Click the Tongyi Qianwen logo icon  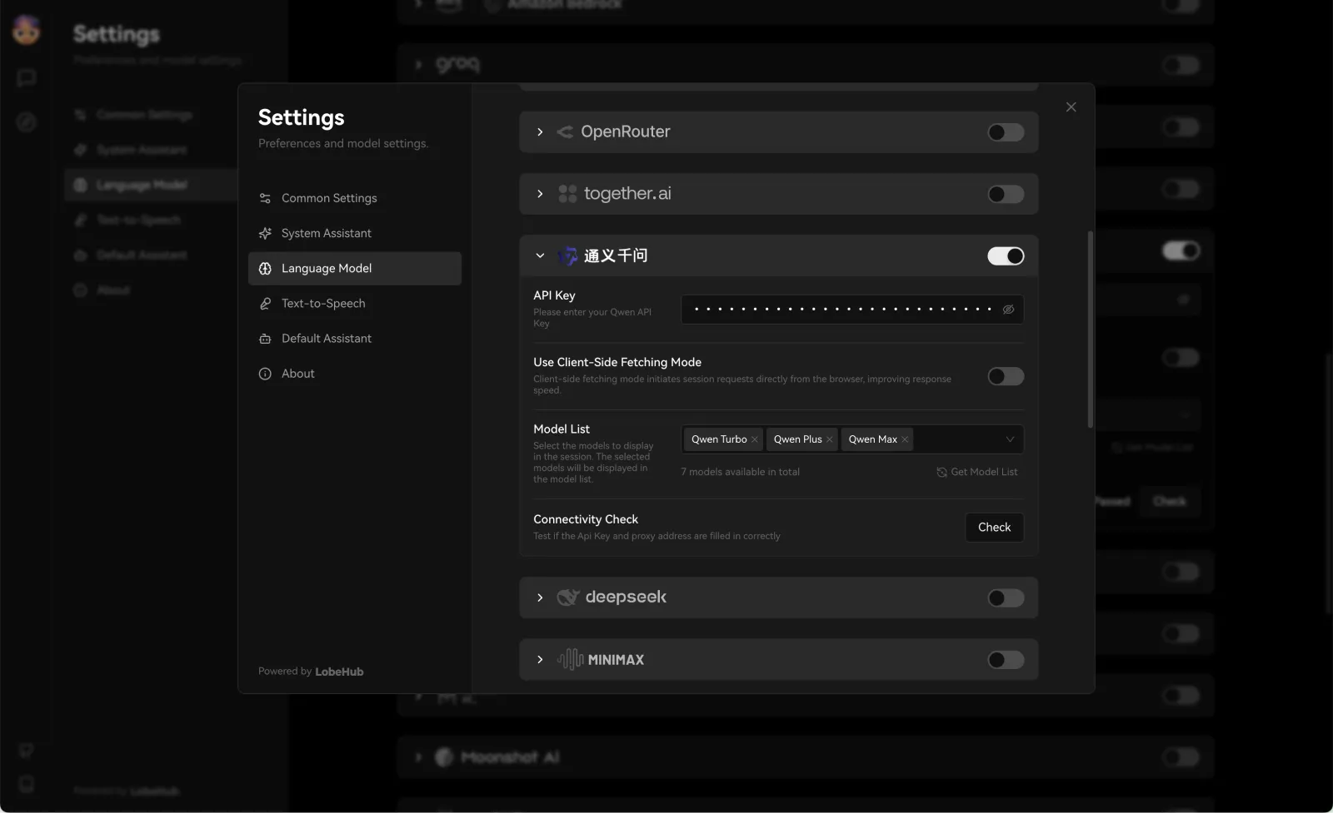tap(567, 255)
